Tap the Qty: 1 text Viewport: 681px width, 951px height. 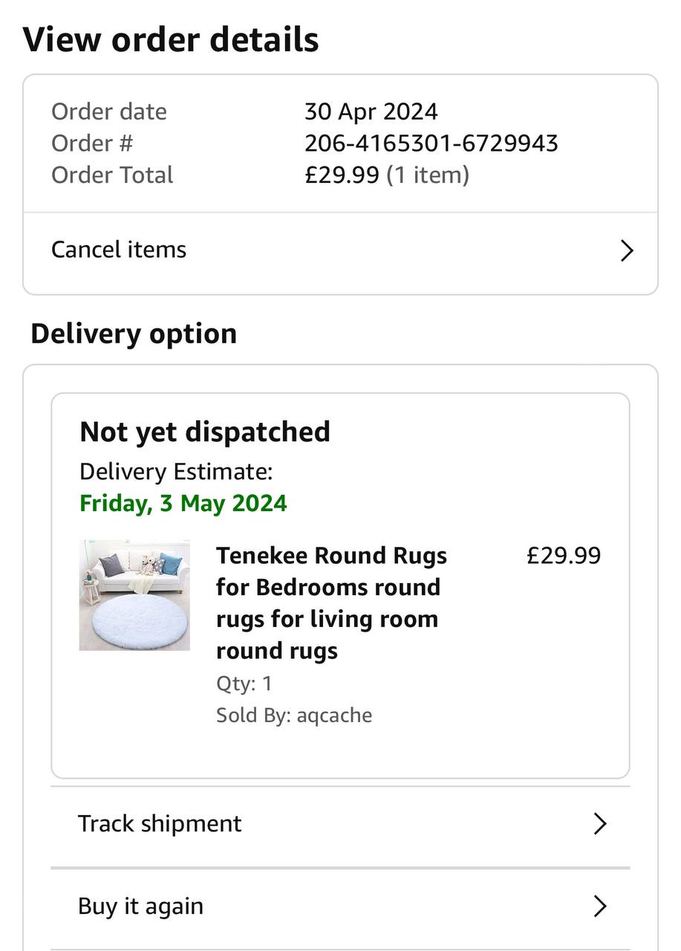pos(244,683)
